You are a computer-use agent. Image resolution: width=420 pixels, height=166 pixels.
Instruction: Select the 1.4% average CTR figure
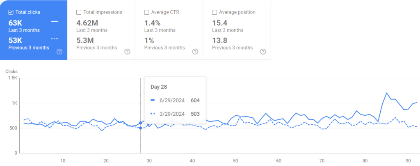tap(152, 23)
